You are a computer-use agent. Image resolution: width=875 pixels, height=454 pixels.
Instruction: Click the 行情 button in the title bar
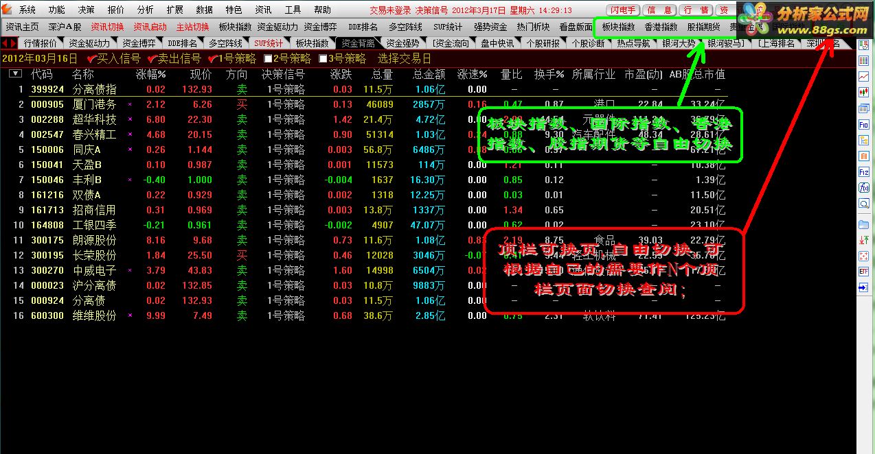(x=696, y=10)
